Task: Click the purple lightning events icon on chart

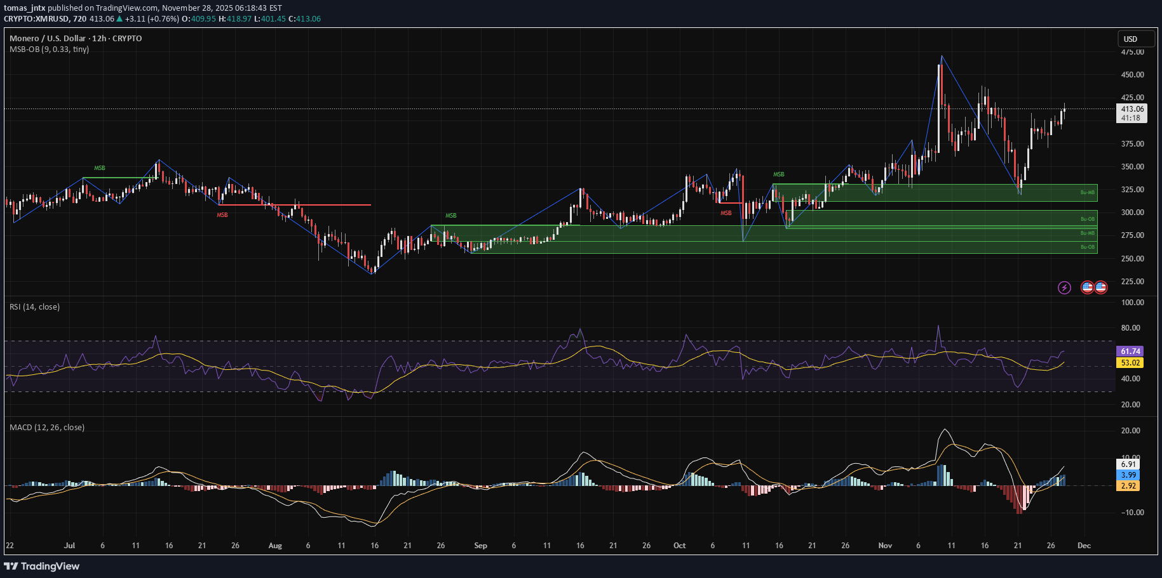Action: 1064,288
